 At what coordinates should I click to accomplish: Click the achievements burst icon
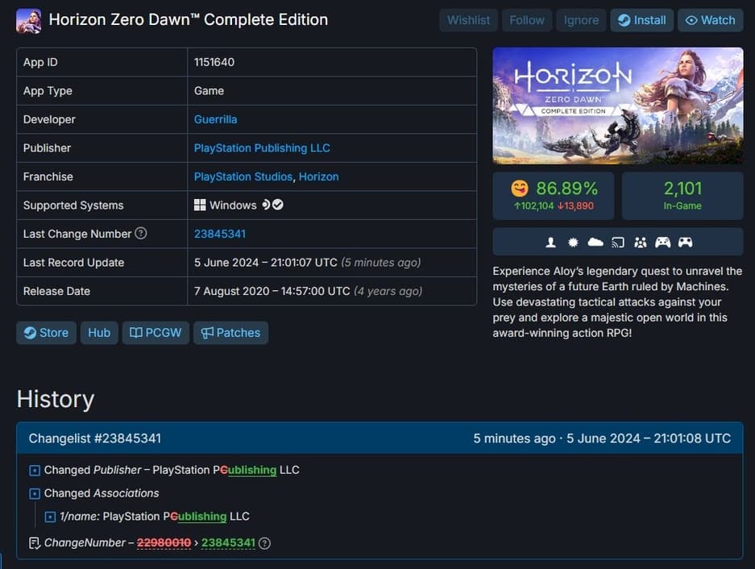click(573, 243)
